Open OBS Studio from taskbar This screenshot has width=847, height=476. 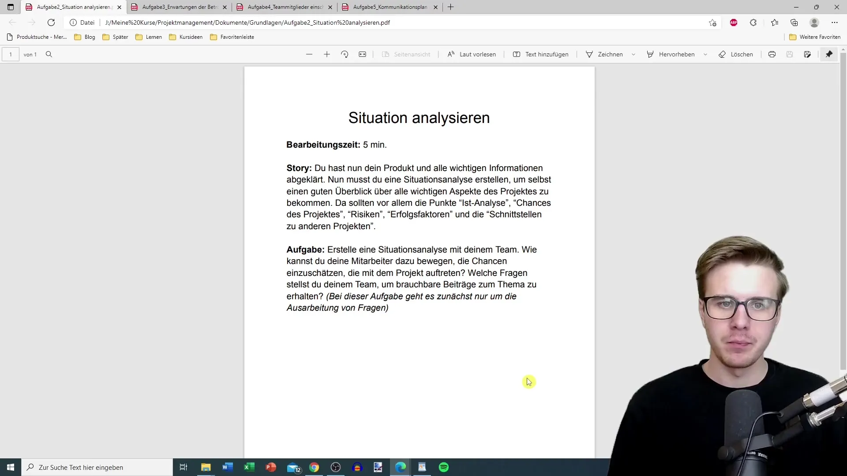point(336,467)
